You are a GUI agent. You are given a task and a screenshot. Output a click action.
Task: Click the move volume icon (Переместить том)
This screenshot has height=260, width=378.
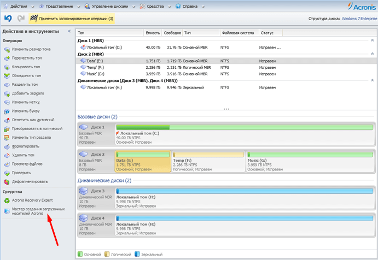pos(7,58)
